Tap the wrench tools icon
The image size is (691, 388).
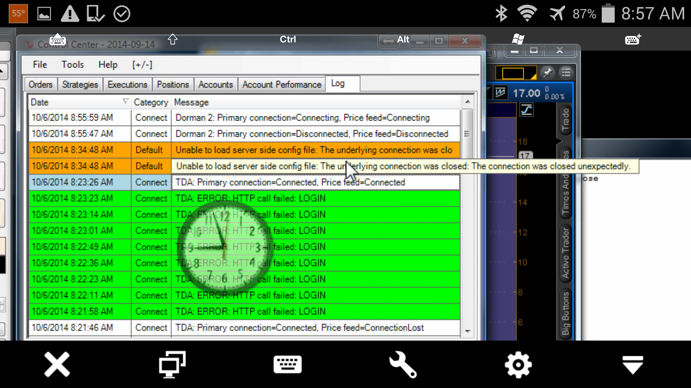[403, 365]
